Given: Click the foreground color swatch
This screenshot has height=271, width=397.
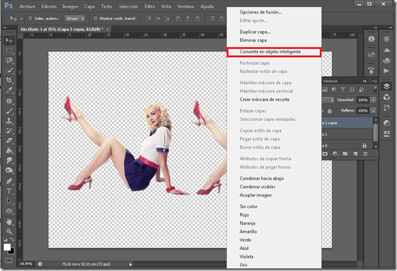Looking at the screenshot, I should click(7, 245).
